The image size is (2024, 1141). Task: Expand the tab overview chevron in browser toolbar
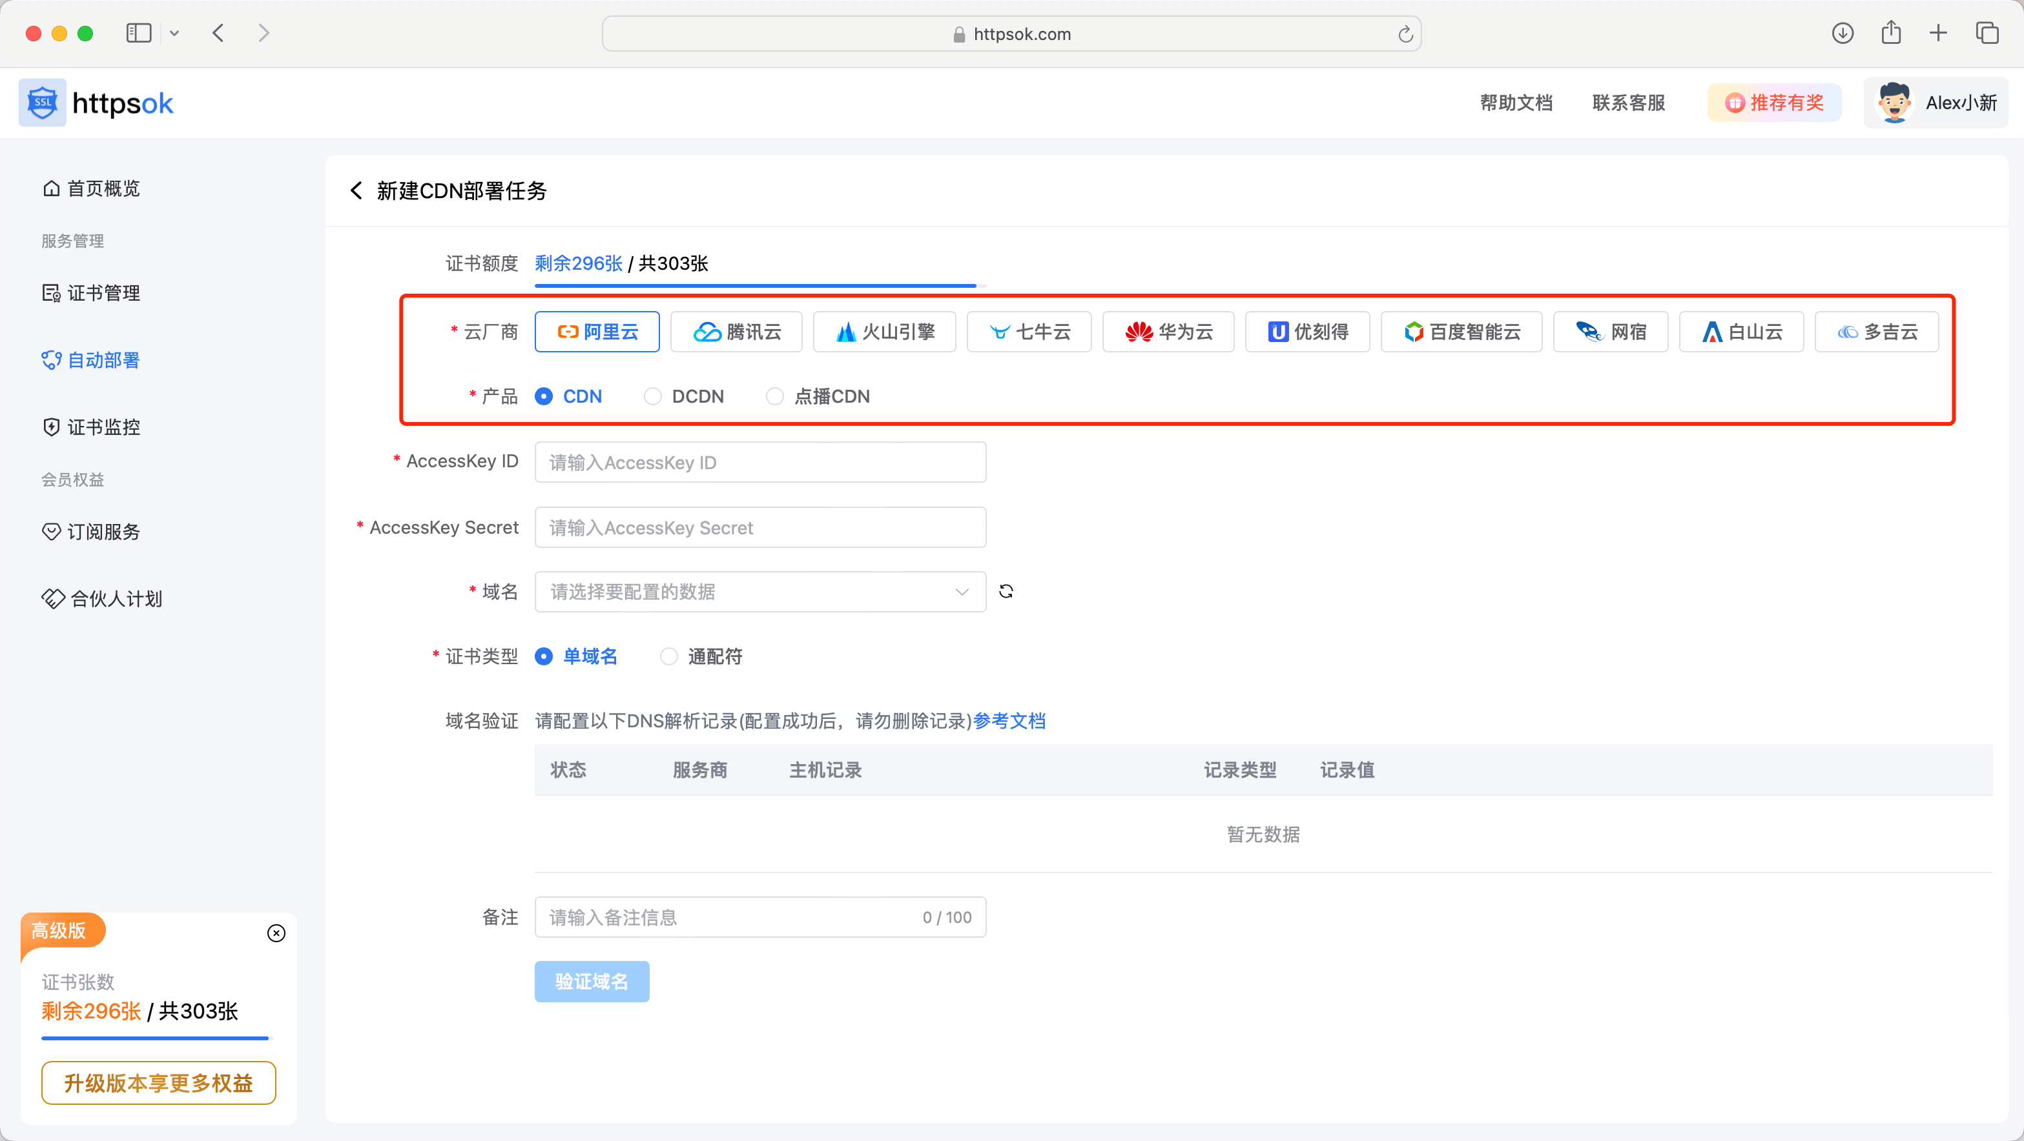174,33
